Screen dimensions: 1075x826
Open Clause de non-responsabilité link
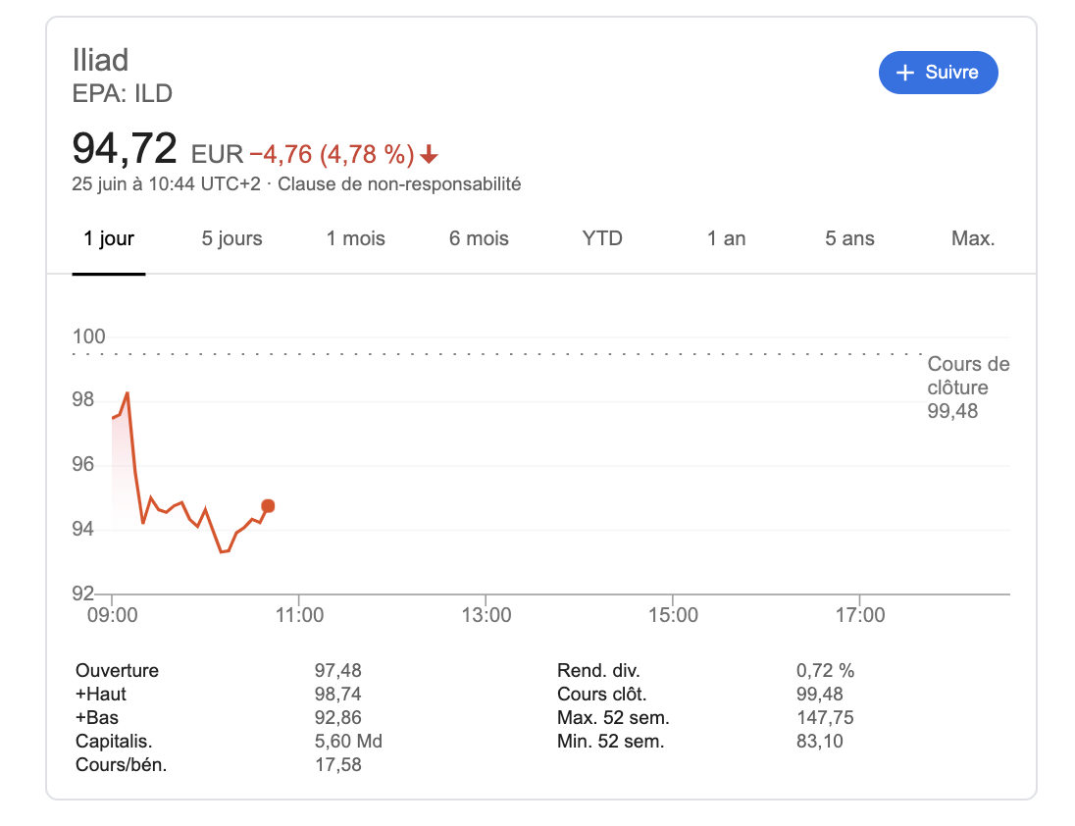pos(399,183)
